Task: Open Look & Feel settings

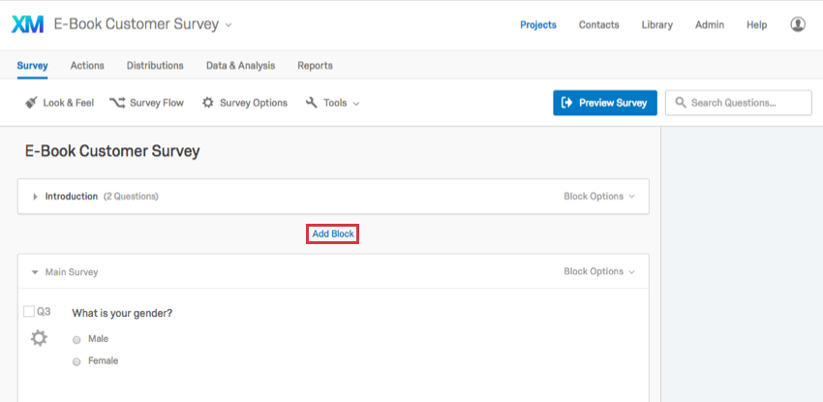Action: (59, 103)
